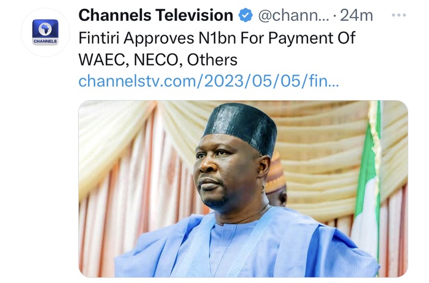Click the person behind wearing orange cap
Image resolution: width=429 pixels, height=283 pixels.
point(276,182)
